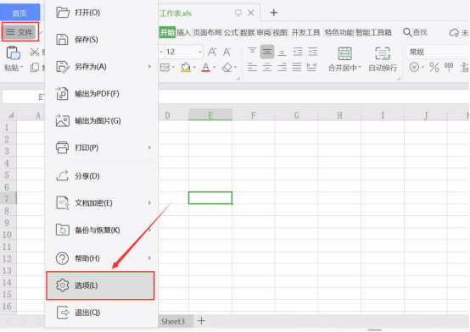
Task: Select the 特色功能 ribbon tab
Action: (x=339, y=32)
